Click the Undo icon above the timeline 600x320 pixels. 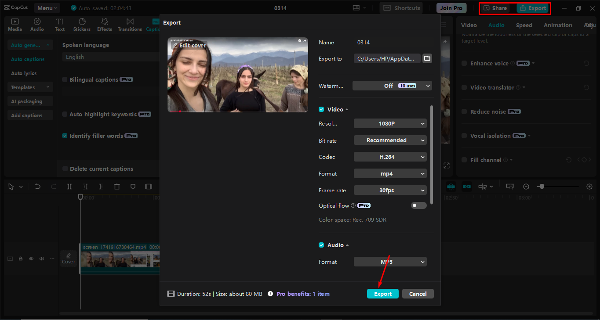(x=37, y=186)
